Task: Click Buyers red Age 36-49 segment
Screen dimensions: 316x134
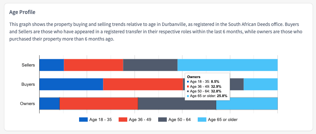Action: pyautogui.click(x=143, y=84)
